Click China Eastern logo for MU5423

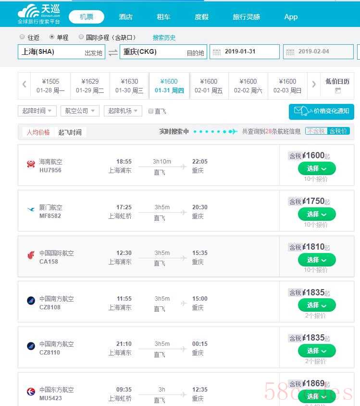[x=31, y=392]
